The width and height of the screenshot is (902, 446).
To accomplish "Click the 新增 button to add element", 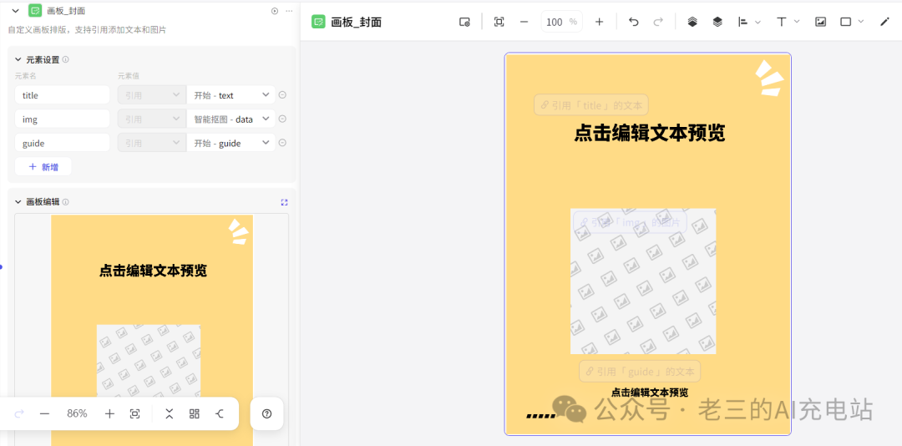I will (43, 167).
